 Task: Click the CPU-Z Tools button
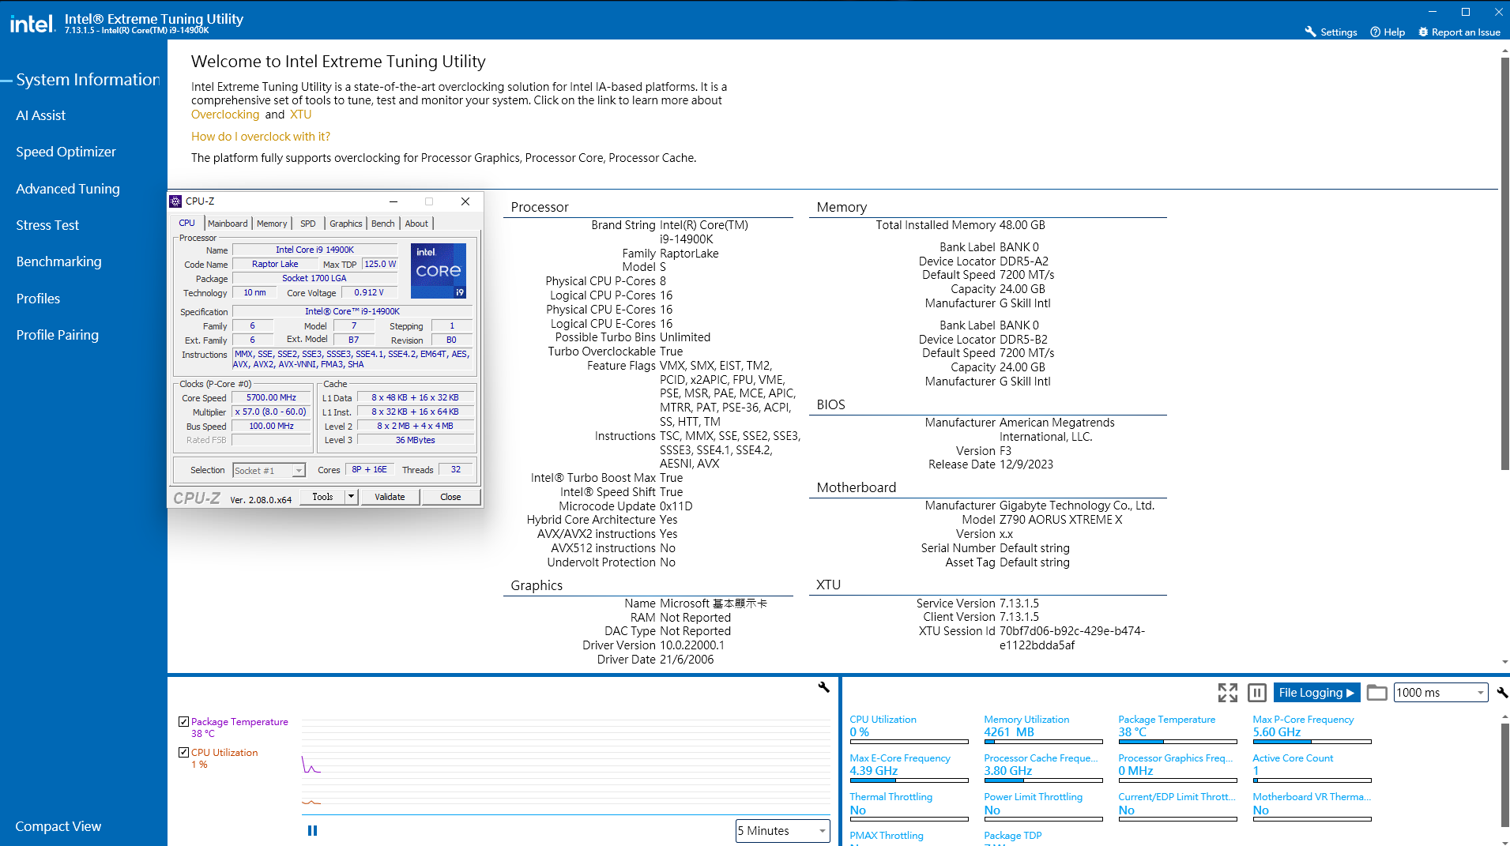point(322,497)
